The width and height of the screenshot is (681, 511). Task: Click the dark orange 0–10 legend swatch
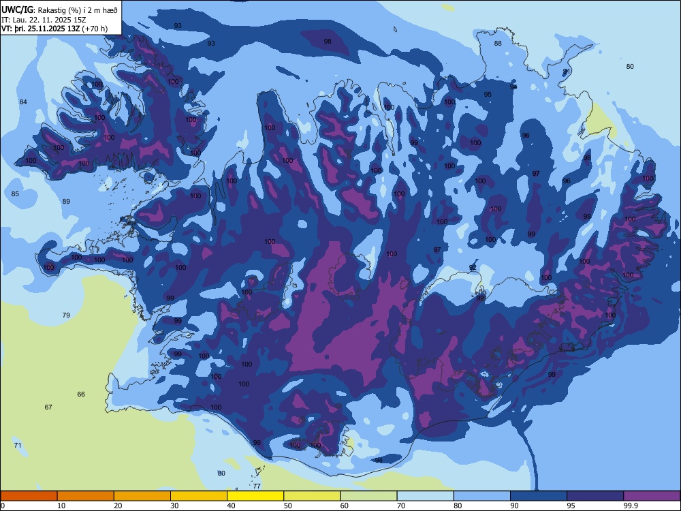coord(29,496)
